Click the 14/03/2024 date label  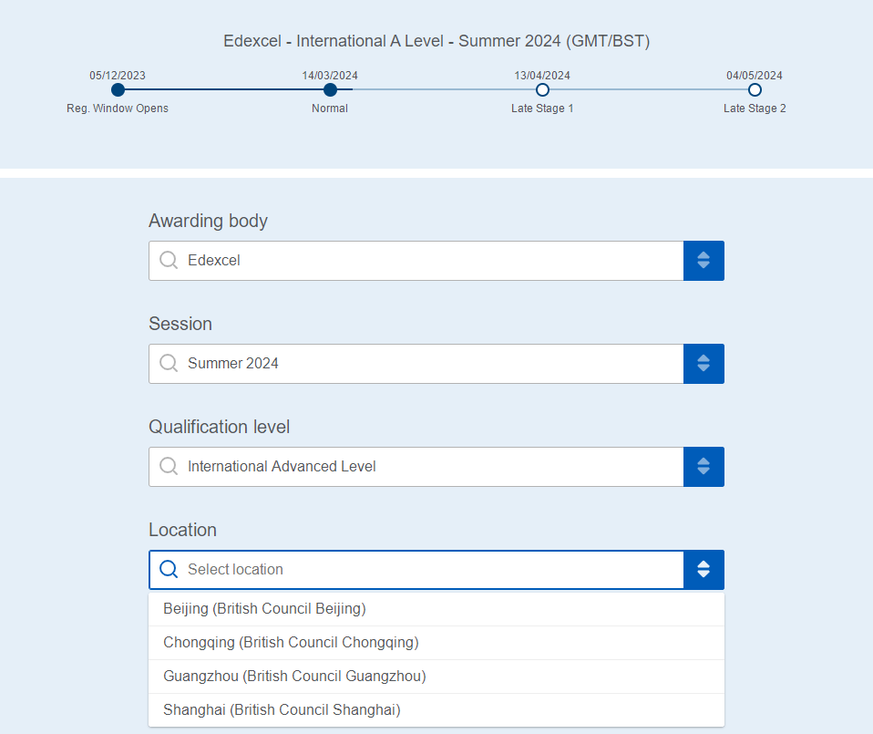point(330,75)
